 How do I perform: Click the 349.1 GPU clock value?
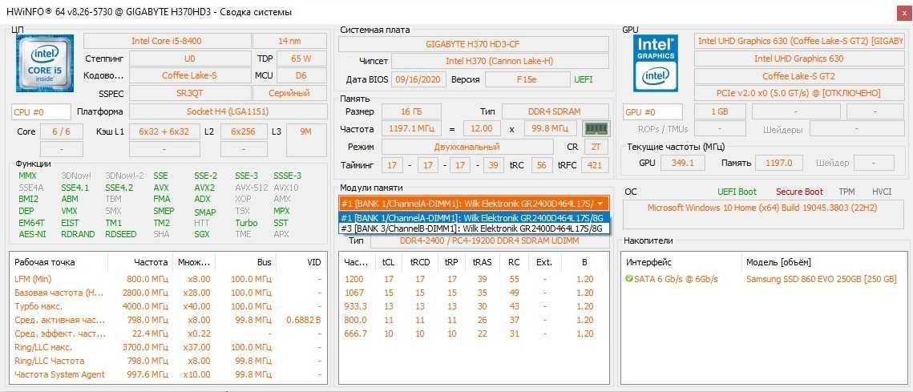(x=683, y=163)
